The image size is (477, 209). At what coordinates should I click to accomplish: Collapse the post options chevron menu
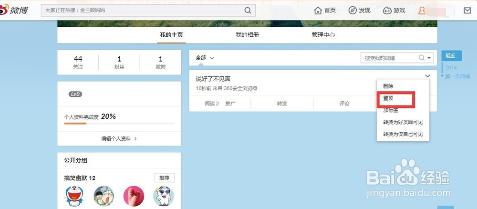(x=427, y=76)
